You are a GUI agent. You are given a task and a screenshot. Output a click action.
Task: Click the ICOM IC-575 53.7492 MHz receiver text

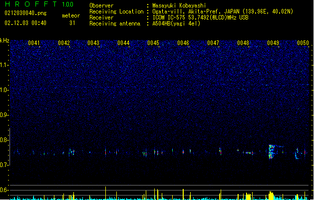tap(200, 17)
